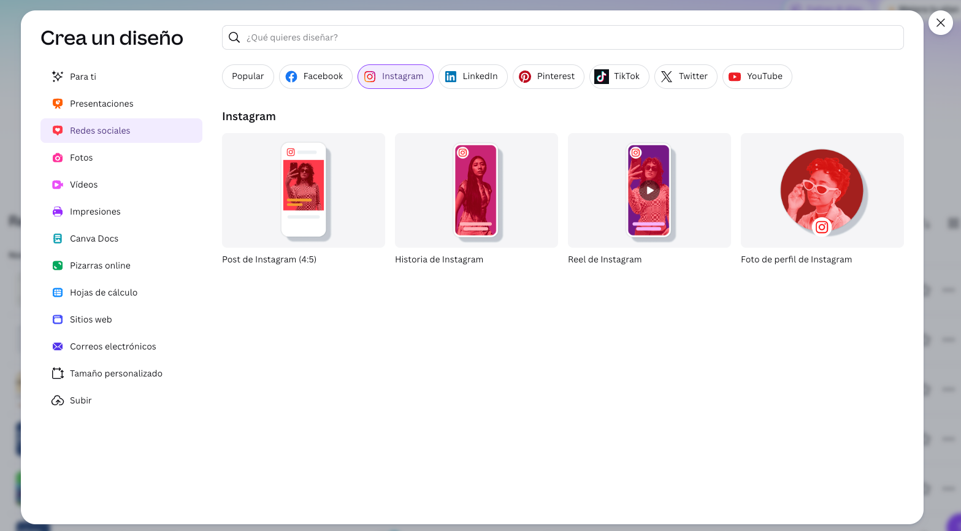961x531 pixels.
Task: Select LinkedIn filter chip label
Action: tap(480, 76)
